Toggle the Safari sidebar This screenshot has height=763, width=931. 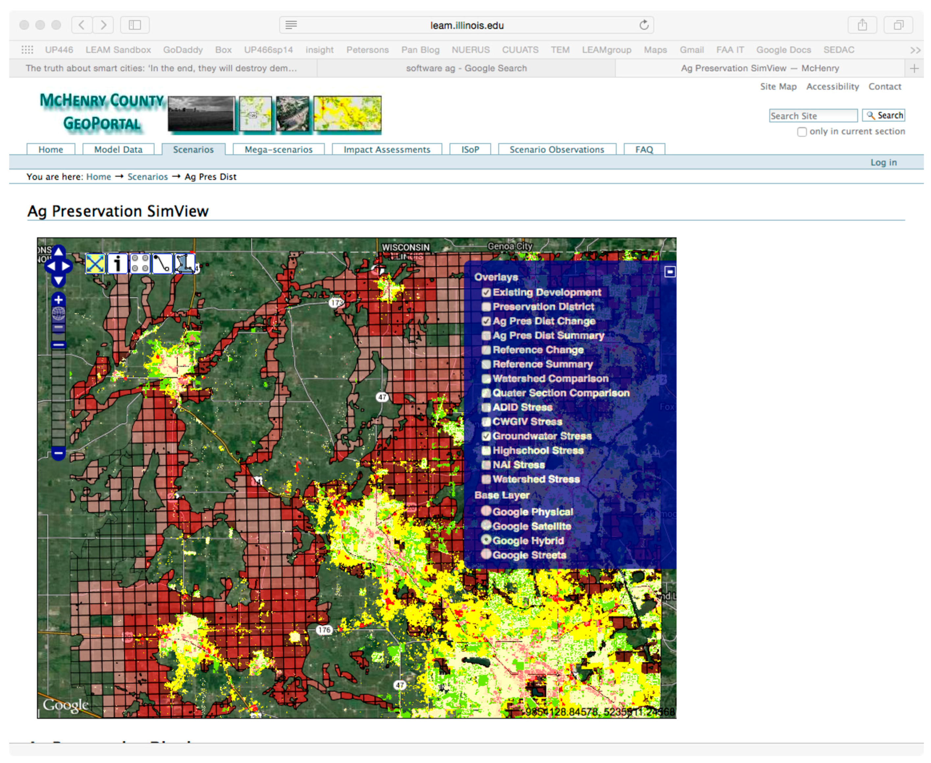pyautogui.click(x=135, y=25)
